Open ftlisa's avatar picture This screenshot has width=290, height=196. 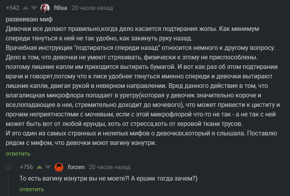click(x=45, y=8)
